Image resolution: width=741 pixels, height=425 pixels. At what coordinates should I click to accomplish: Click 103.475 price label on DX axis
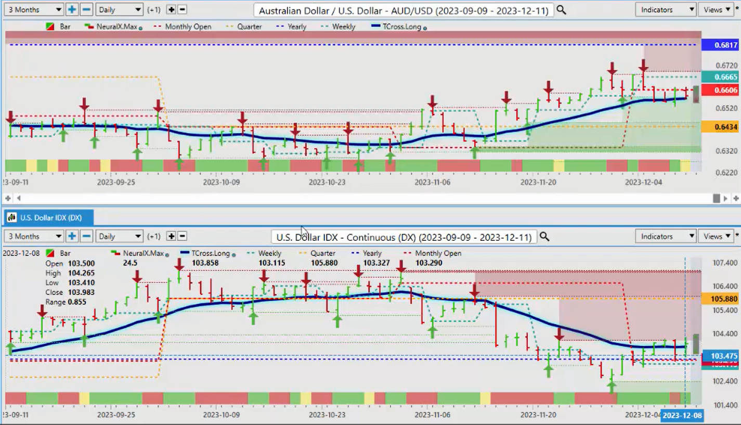[x=721, y=356]
